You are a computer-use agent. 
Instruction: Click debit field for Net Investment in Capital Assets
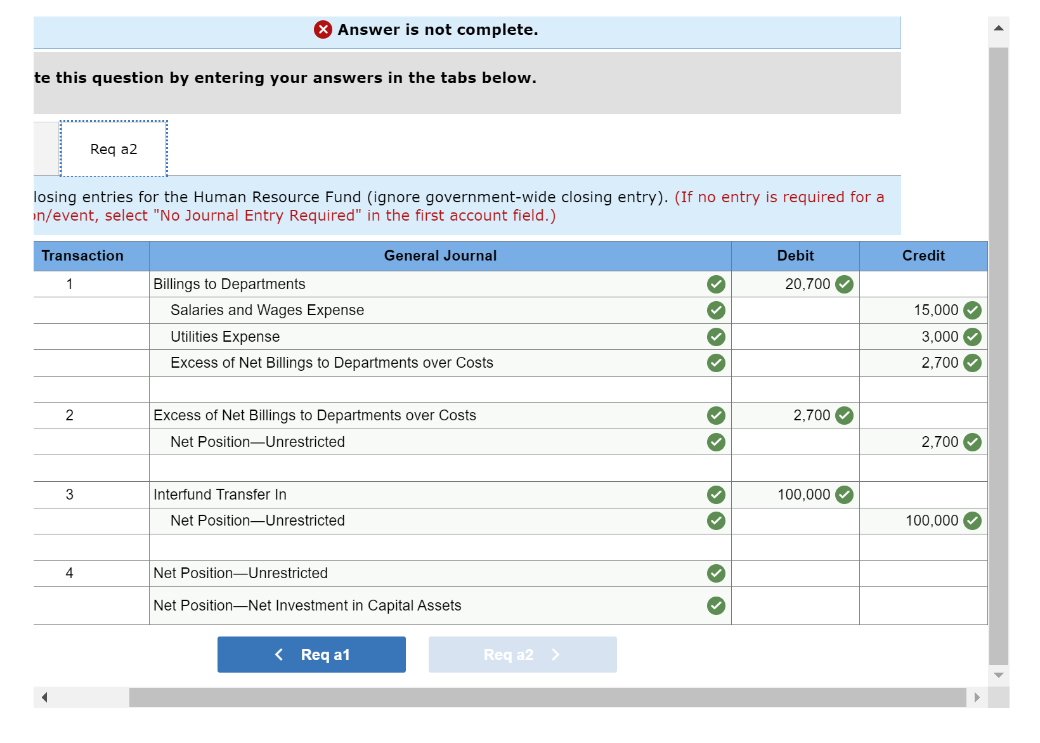[x=795, y=605]
